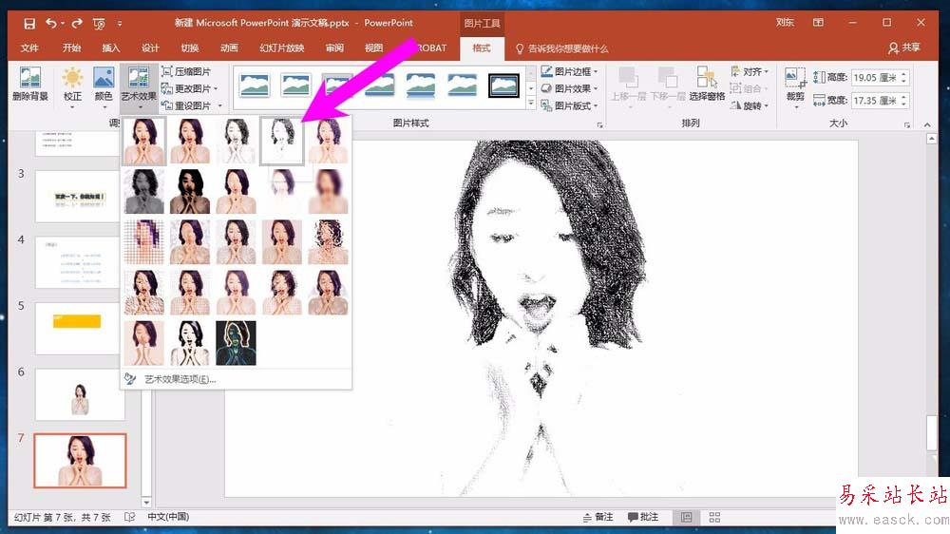950x534 pixels.
Task: Switch to the 开始 tab
Action: [71, 48]
